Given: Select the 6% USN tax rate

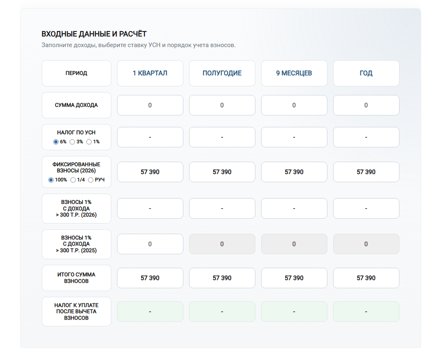Looking at the screenshot, I should coord(56,142).
